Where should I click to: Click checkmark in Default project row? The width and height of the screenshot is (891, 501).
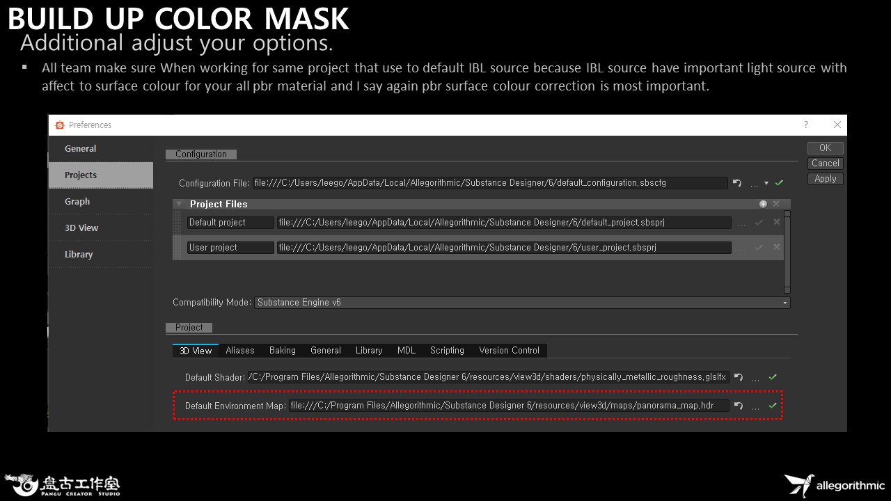click(x=759, y=223)
